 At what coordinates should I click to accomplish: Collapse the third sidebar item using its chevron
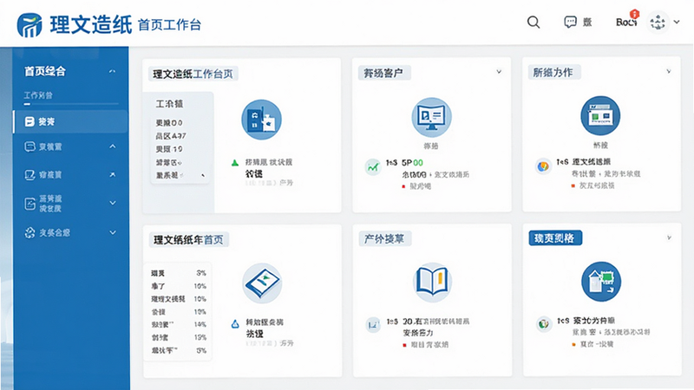[113, 175]
